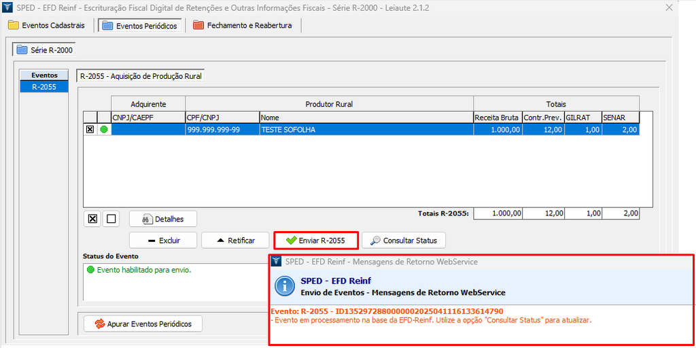Click the Produtor Rural column header
The height and width of the screenshot is (348, 696).
click(328, 104)
